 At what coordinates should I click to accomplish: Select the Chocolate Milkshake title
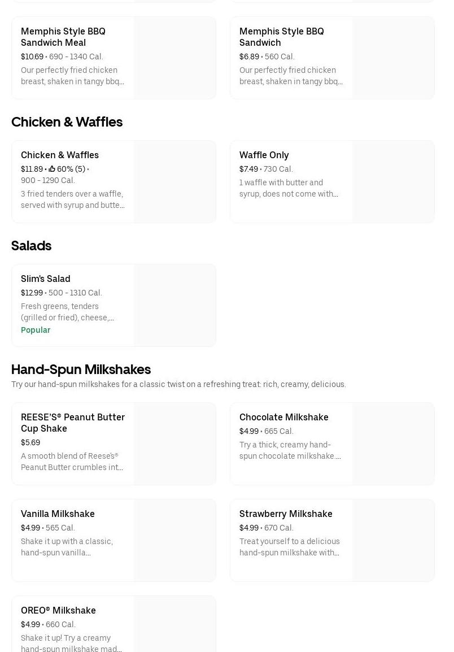click(283, 417)
